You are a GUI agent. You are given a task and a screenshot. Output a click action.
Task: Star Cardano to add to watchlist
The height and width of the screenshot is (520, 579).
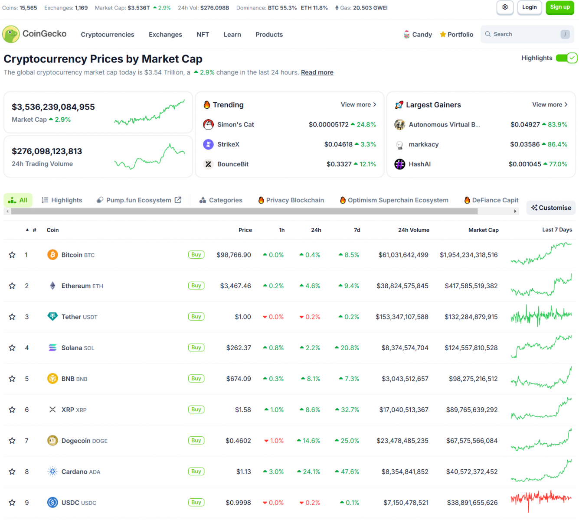[x=12, y=471]
